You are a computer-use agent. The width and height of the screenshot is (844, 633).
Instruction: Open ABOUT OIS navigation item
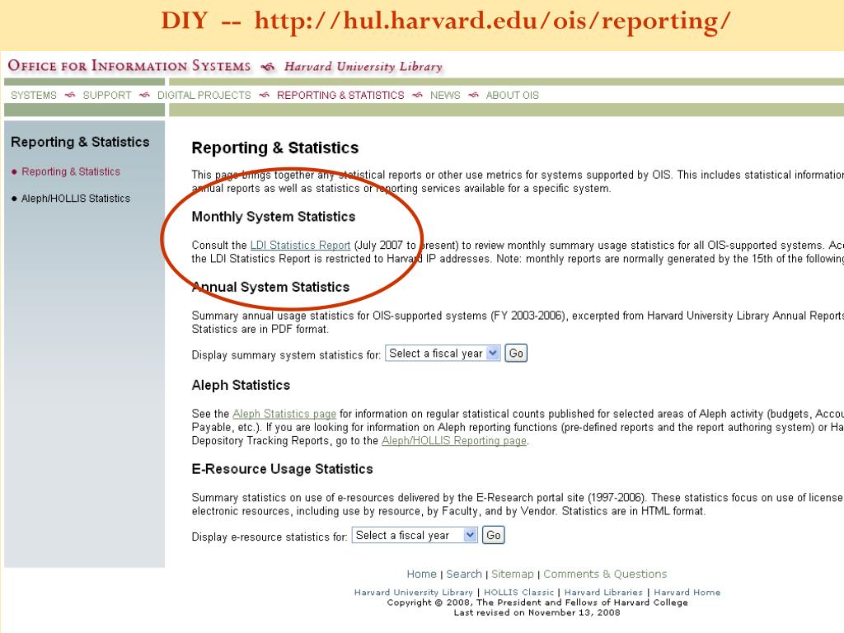[x=512, y=96]
